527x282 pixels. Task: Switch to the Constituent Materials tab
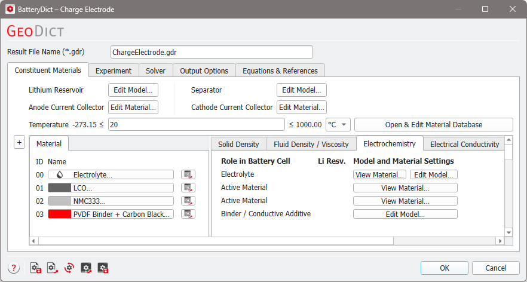tap(48, 70)
